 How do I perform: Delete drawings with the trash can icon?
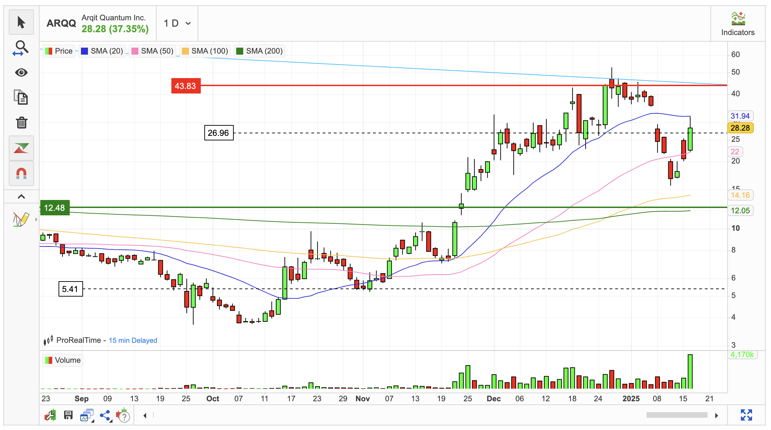pyautogui.click(x=21, y=123)
